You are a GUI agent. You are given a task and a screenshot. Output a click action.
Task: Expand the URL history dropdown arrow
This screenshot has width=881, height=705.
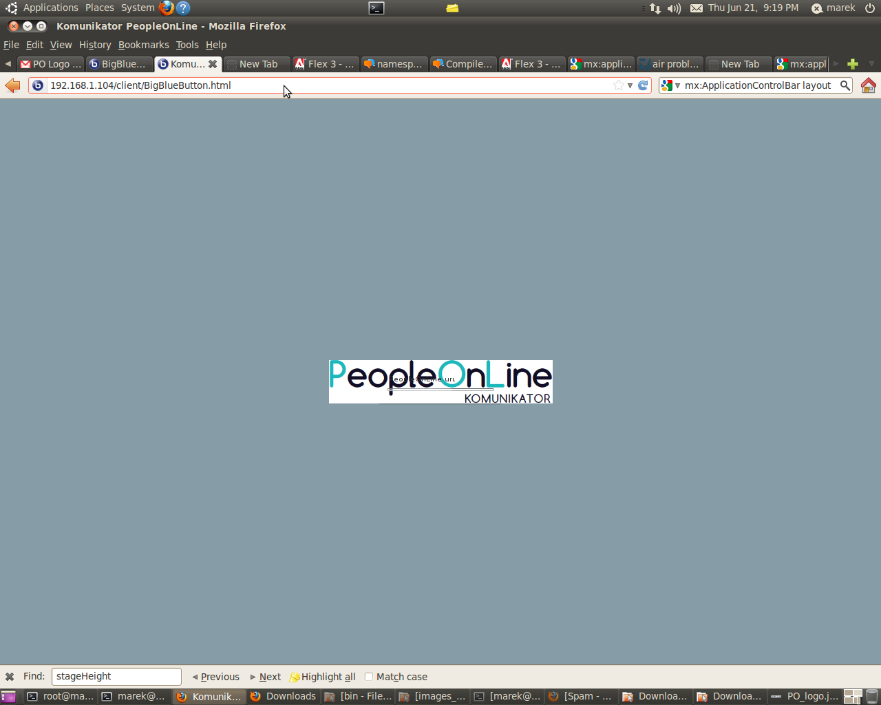[x=630, y=85]
